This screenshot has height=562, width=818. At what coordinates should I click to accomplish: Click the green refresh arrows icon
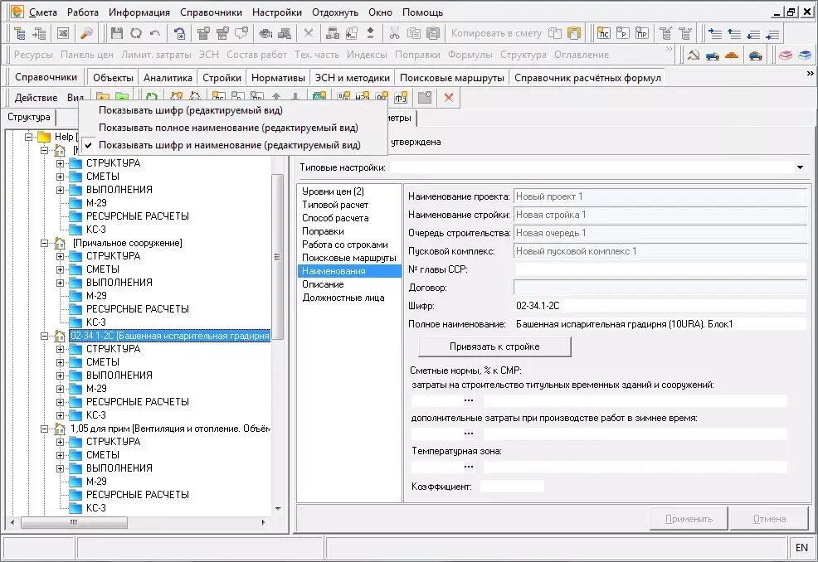(x=151, y=98)
